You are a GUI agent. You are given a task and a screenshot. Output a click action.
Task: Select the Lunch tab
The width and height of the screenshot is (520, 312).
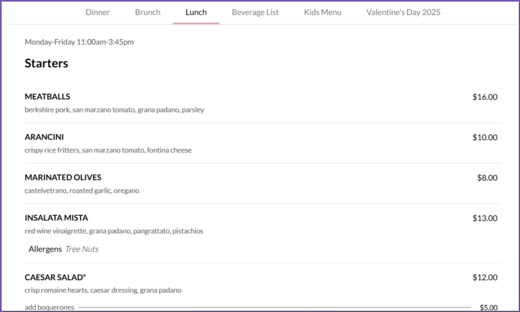(x=196, y=12)
